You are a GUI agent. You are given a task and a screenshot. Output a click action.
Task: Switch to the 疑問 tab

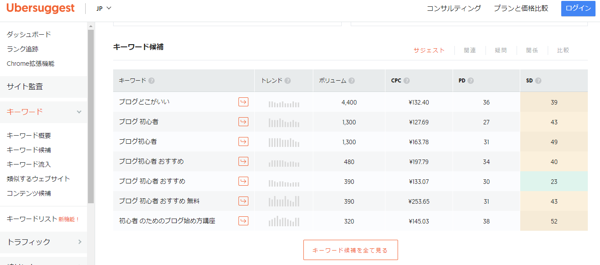[x=501, y=50]
